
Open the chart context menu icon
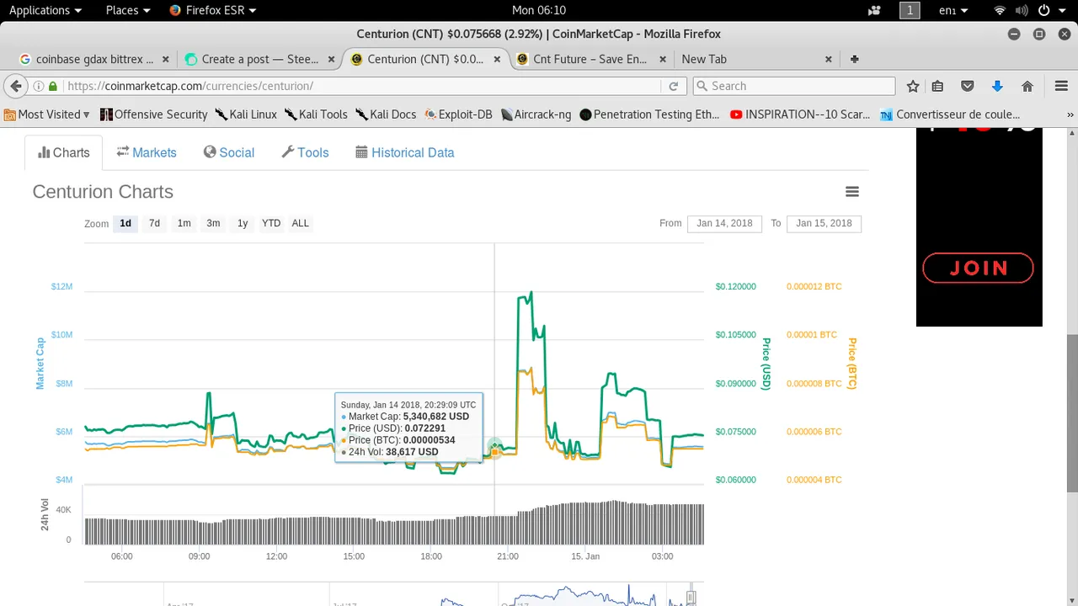pos(852,192)
